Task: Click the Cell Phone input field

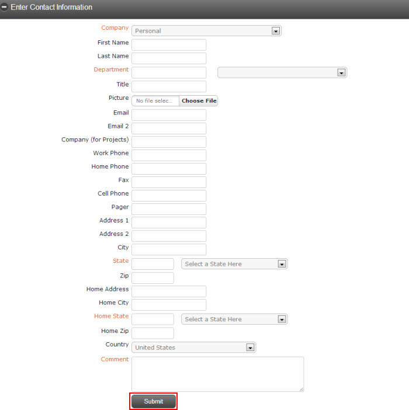Action: point(169,196)
